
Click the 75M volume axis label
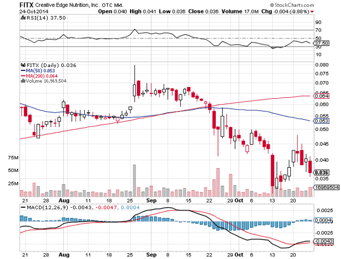click(x=13, y=158)
